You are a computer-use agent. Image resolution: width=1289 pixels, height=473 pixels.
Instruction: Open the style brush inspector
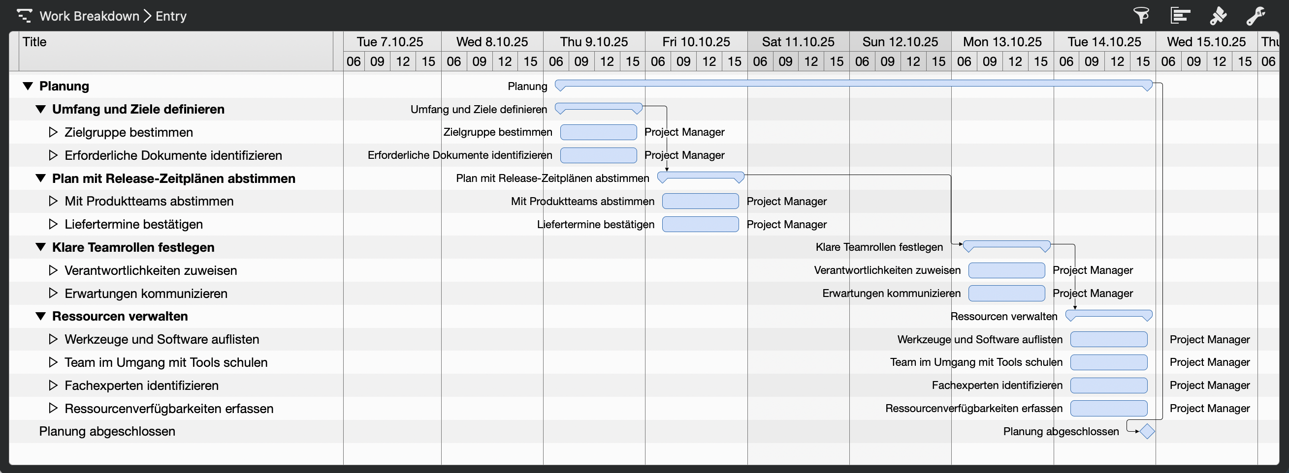coord(1219,15)
